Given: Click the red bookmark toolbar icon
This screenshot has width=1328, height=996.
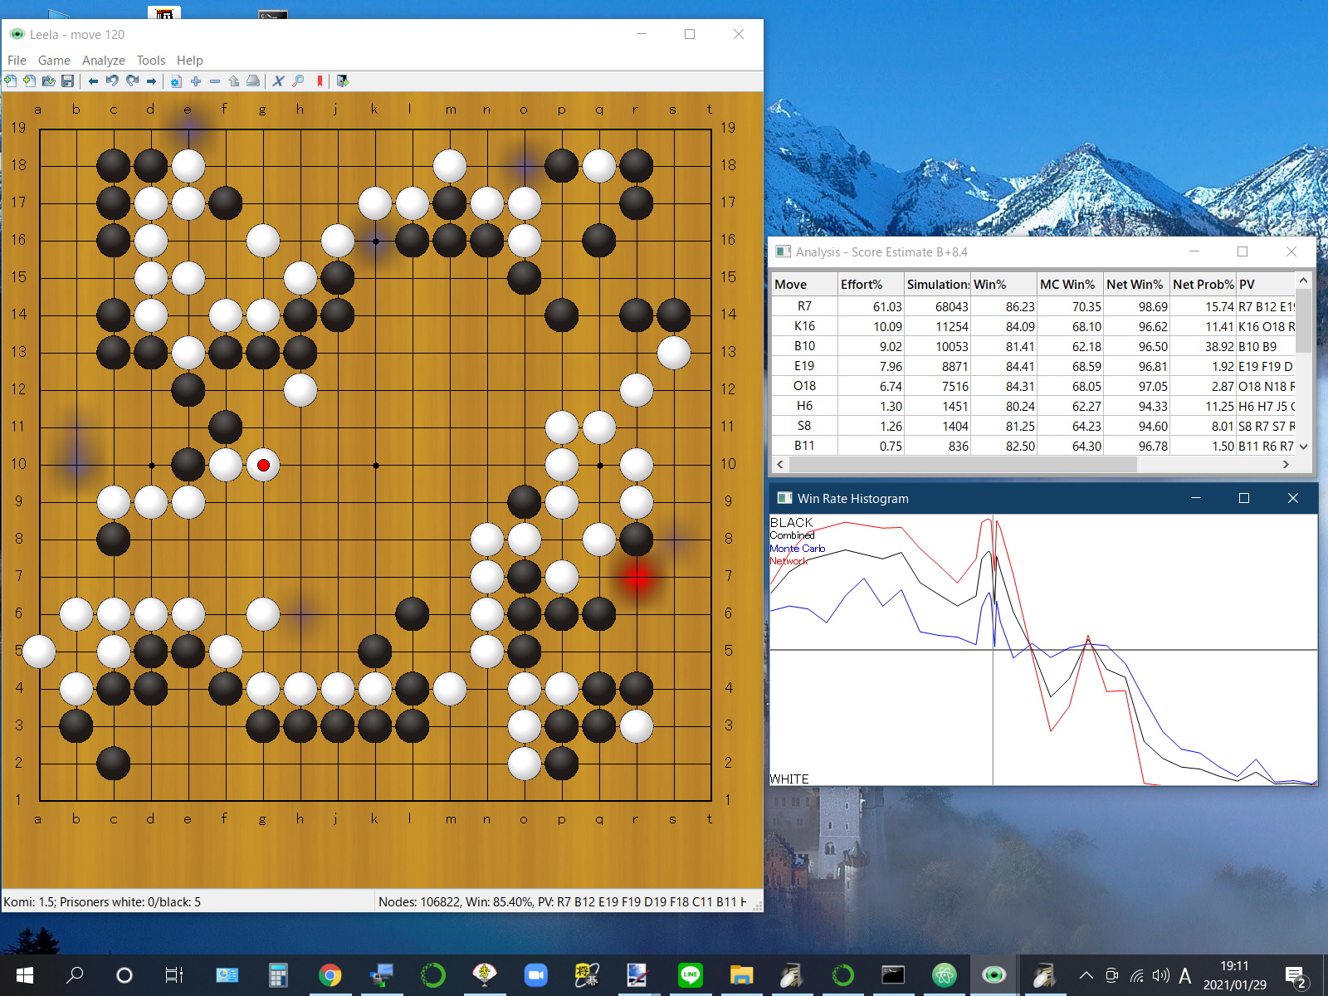Looking at the screenshot, I should click(320, 81).
